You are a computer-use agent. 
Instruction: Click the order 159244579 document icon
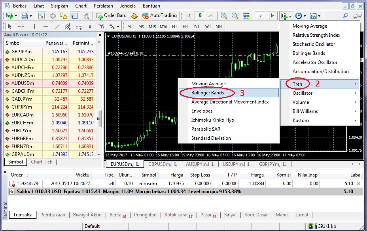[x=12, y=184]
